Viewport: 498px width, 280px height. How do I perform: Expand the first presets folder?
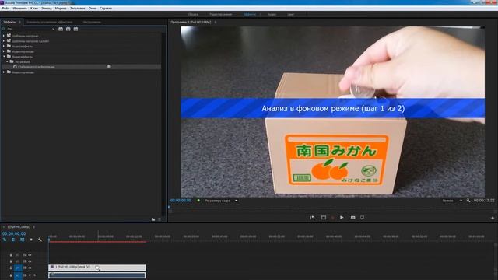click(x=4, y=36)
